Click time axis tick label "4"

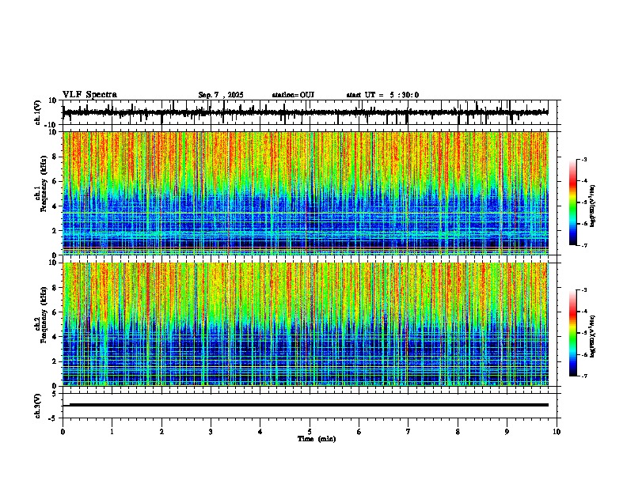[260, 432]
